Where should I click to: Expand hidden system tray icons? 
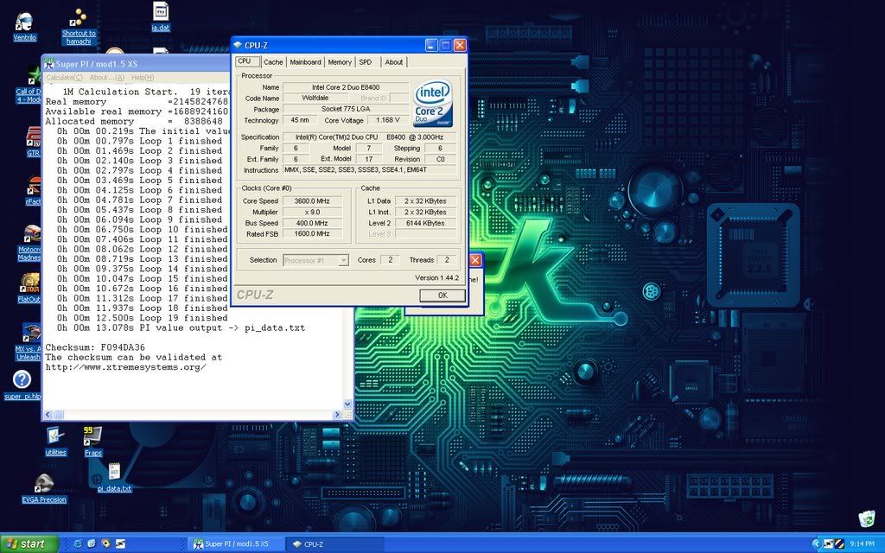tap(816, 544)
